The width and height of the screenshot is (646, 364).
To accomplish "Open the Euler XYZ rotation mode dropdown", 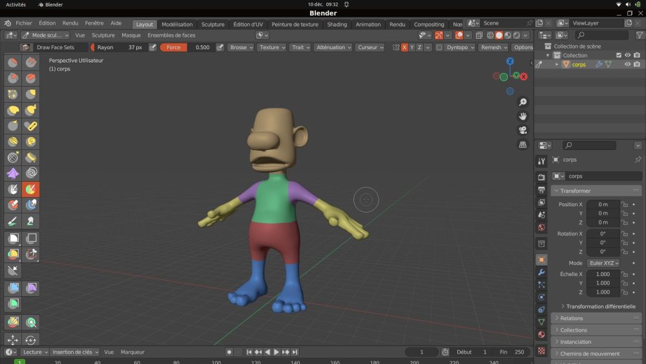I will click(603, 263).
